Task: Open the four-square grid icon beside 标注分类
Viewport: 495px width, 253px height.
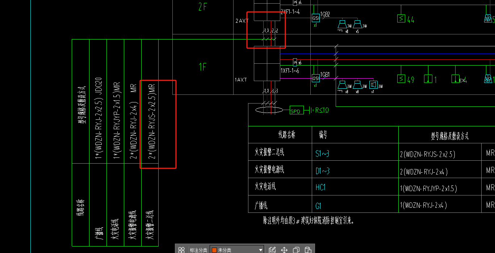Action: 181,250
